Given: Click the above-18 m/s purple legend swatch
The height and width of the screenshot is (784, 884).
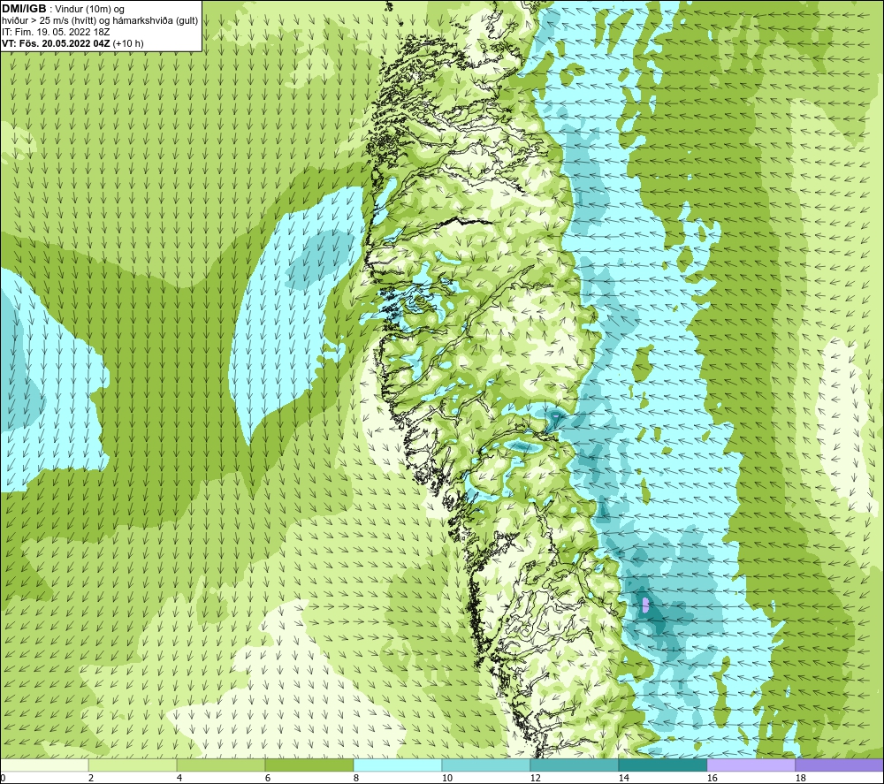Looking at the screenshot, I should coord(839,765).
